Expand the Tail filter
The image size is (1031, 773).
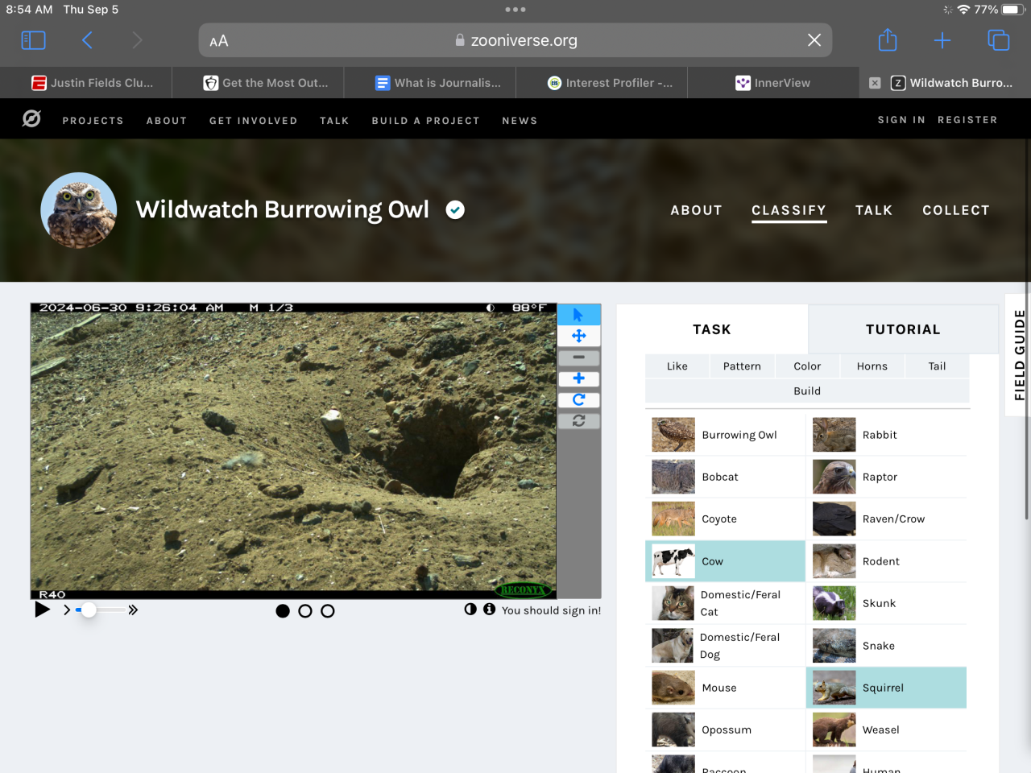click(x=937, y=366)
